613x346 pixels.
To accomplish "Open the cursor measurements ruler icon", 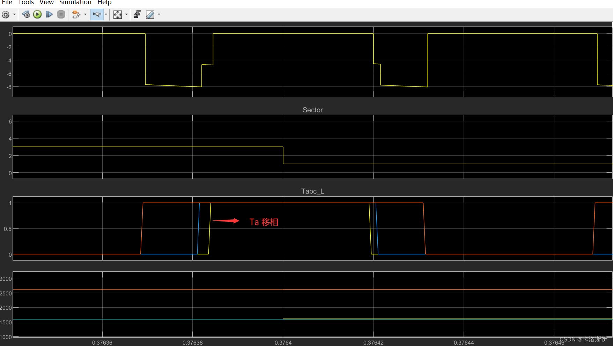I will (x=150, y=15).
